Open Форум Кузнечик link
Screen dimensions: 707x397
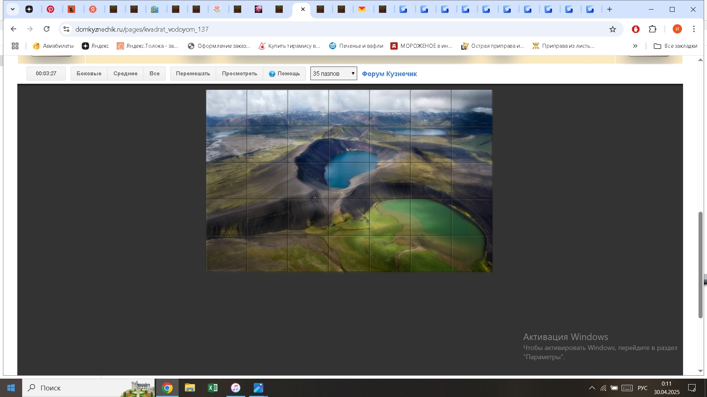389,74
